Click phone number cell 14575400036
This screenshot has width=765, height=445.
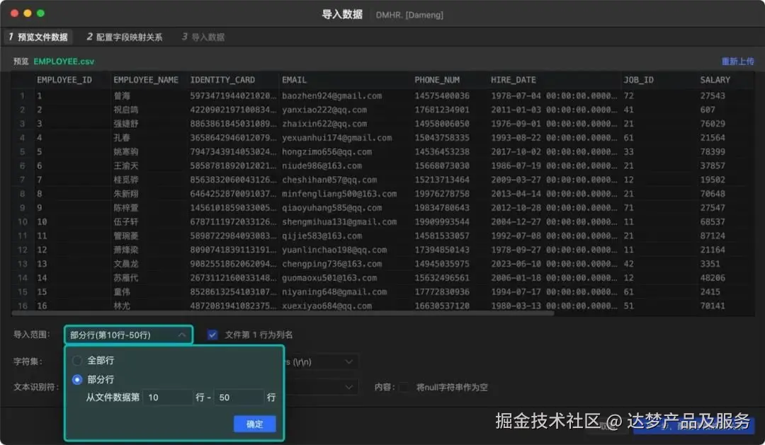click(x=442, y=96)
